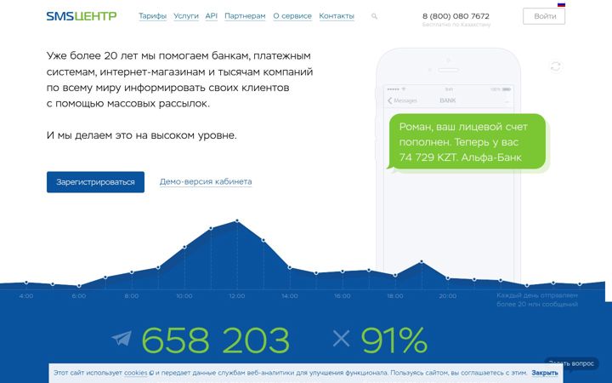Click the Зарегистрироваться button
The height and width of the screenshot is (383, 612).
click(95, 182)
